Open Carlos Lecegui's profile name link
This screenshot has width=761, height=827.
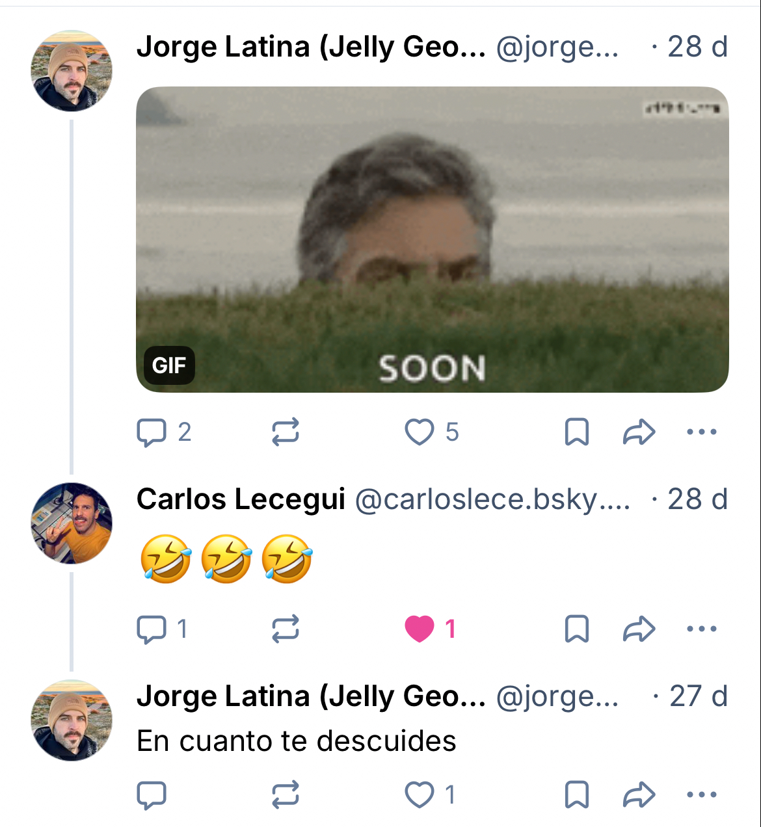(241, 499)
